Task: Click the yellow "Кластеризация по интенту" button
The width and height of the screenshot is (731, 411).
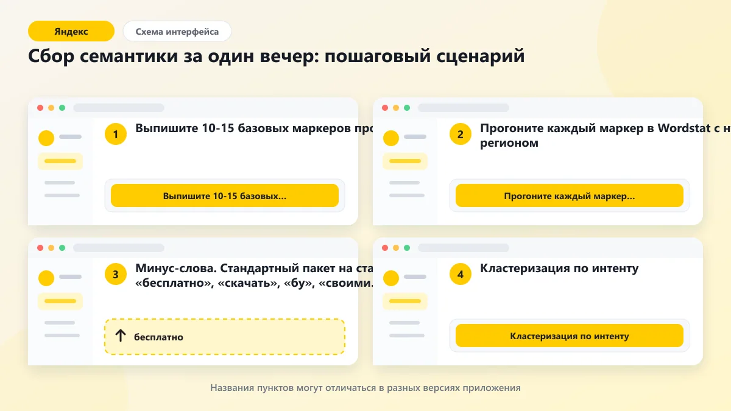Action: [570, 336]
